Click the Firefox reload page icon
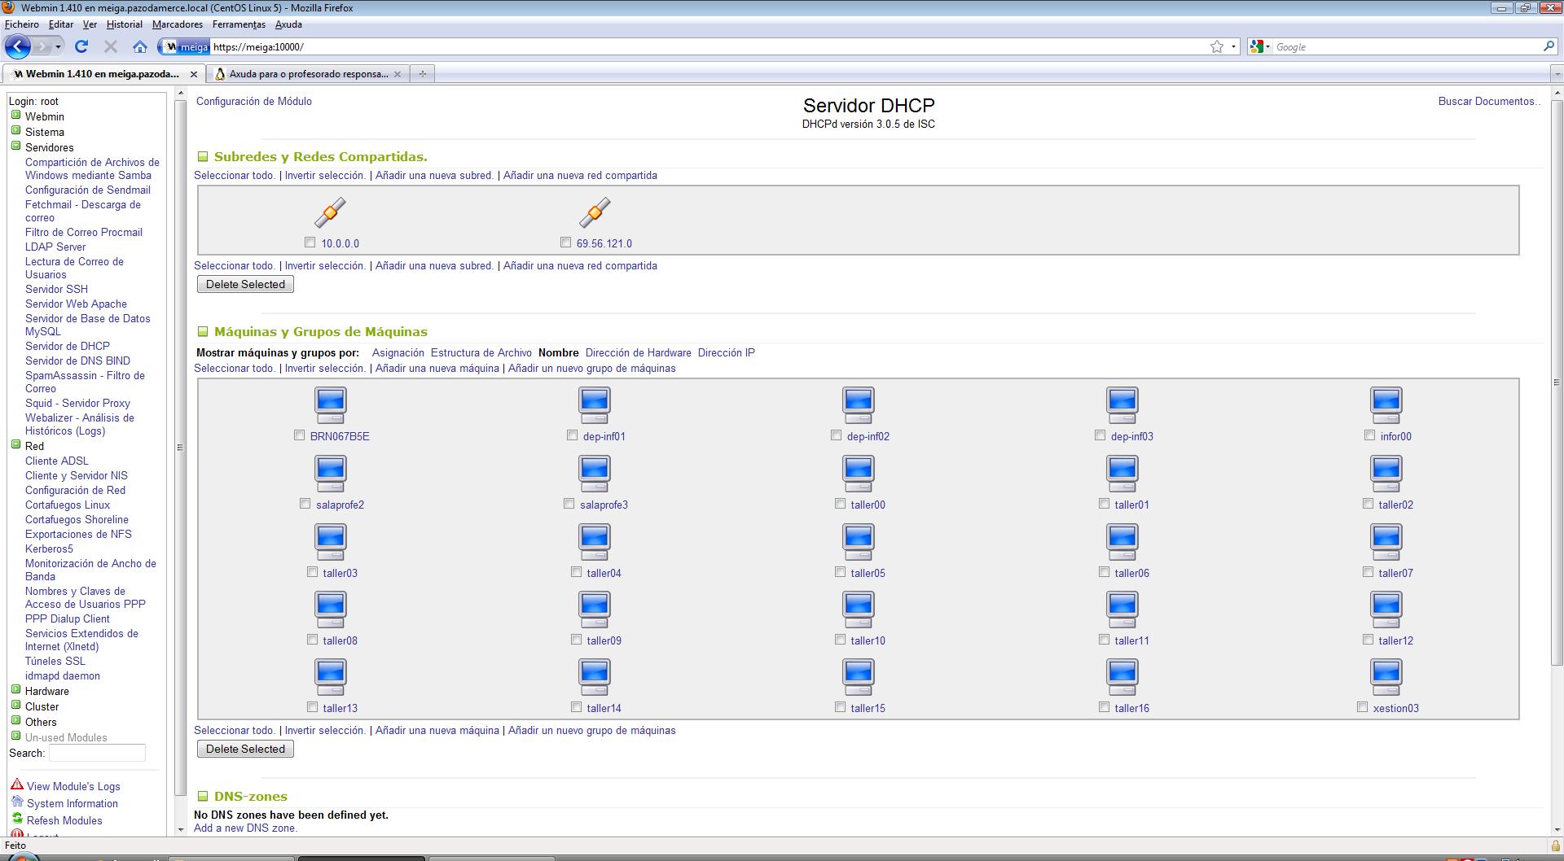The image size is (1564, 861). 81,47
